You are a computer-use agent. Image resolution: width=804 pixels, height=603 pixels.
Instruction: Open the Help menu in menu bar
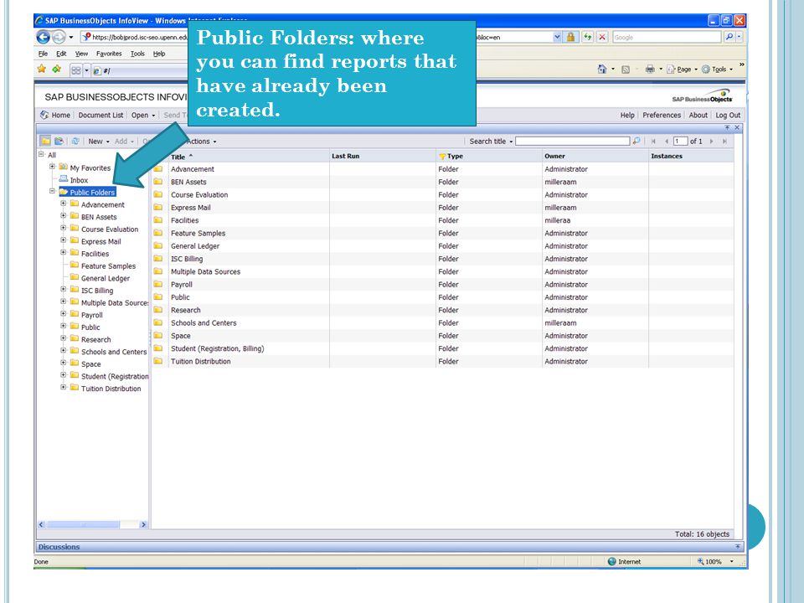point(159,54)
